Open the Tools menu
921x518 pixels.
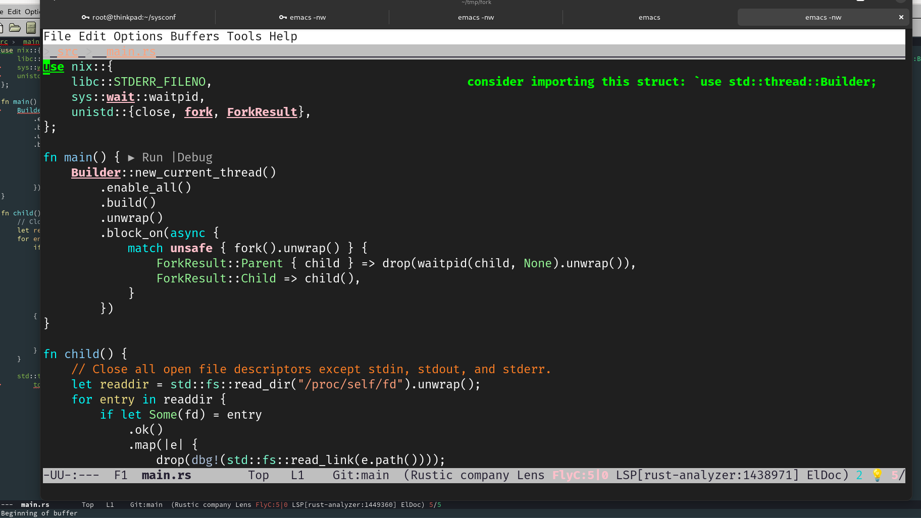pos(244,36)
